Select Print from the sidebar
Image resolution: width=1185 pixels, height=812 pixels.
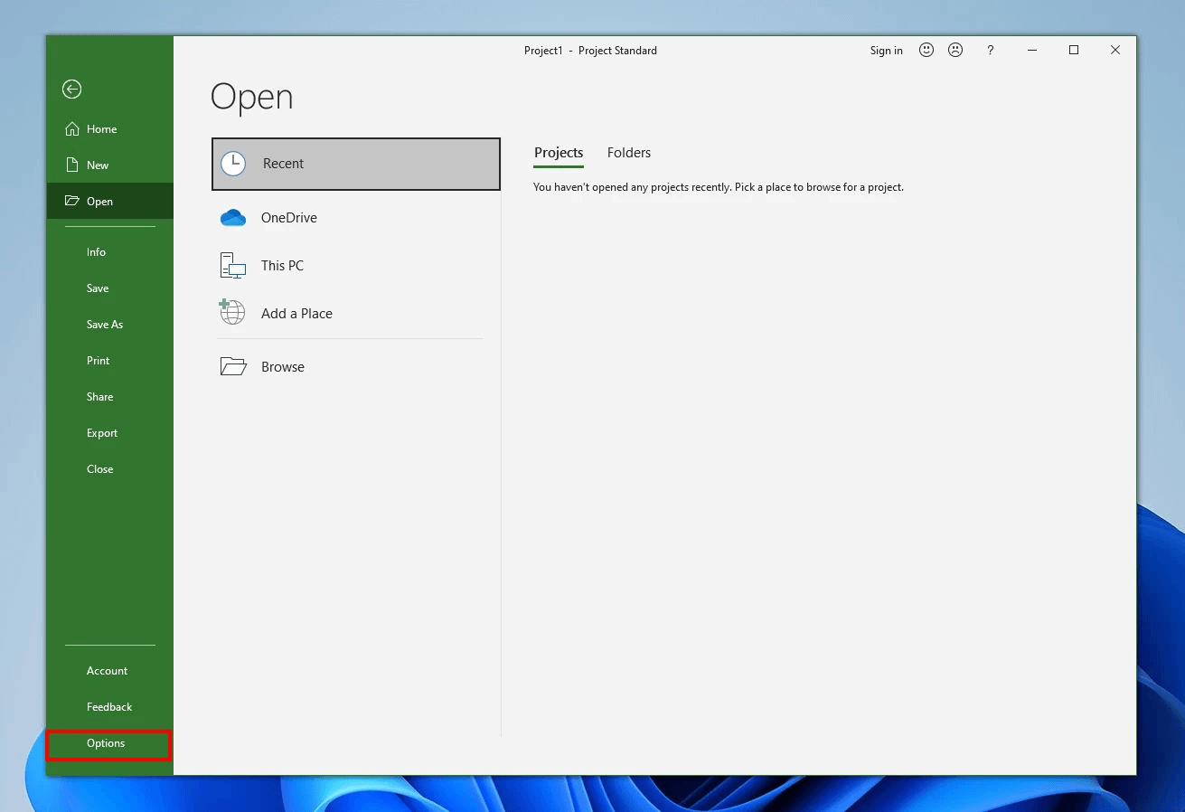click(x=98, y=360)
